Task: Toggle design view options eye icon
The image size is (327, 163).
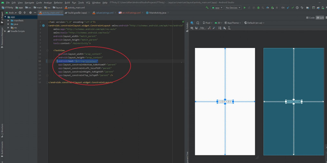Action: coord(192,28)
